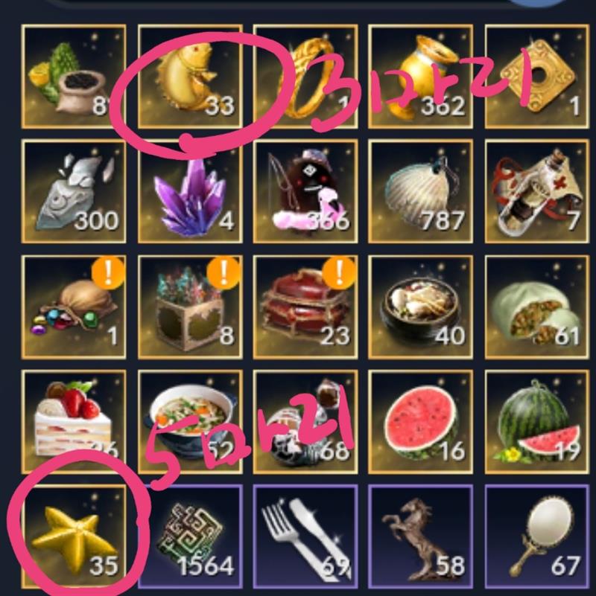This screenshot has width=596, height=596.
Task: Choose the golden vase item
Action: (x=420, y=77)
